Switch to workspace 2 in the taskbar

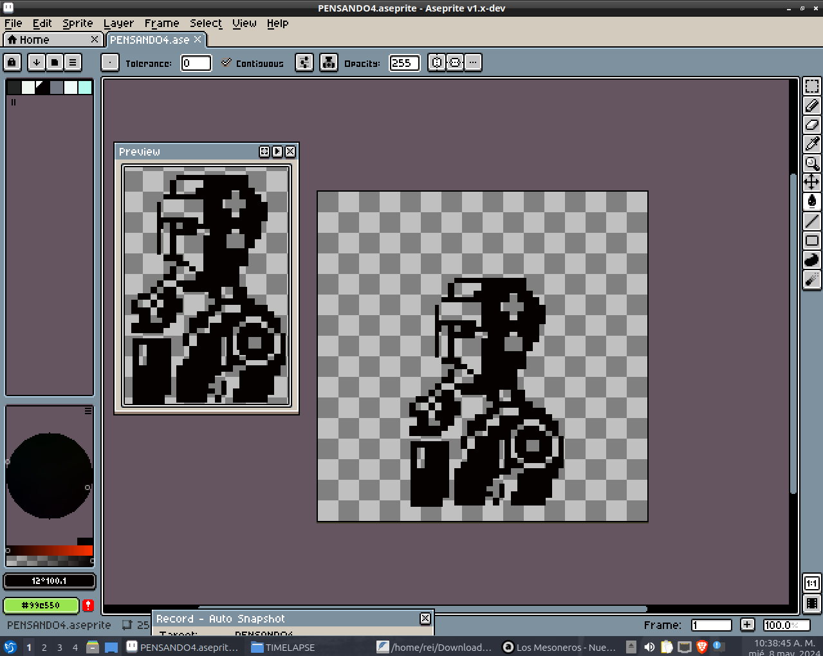44,647
